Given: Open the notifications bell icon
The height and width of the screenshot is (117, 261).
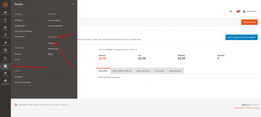Looking at the screenshot, I should (238, 11).
